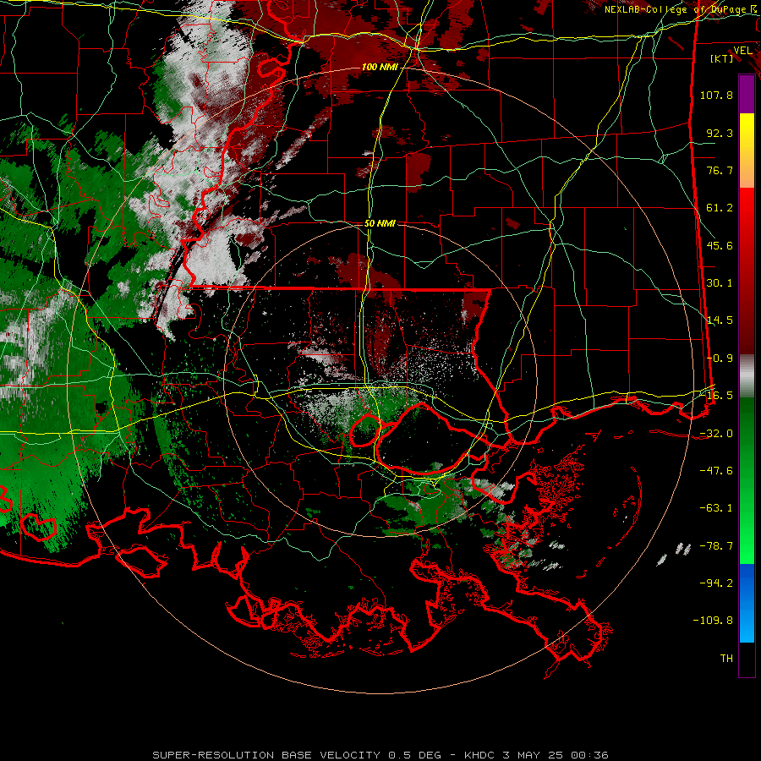Click the VEL legend title
Viewport: 761px width, 761px height.
[742, 51]
